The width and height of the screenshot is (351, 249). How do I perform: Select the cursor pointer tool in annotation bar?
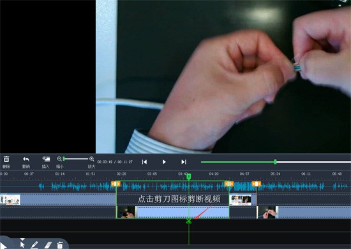22,245
